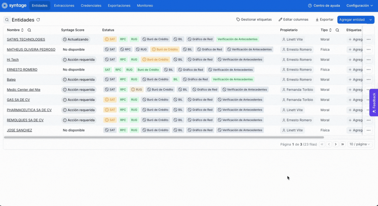
Task: Click Verificación de Antecedentes on Balep row
Action: [233, 79]
